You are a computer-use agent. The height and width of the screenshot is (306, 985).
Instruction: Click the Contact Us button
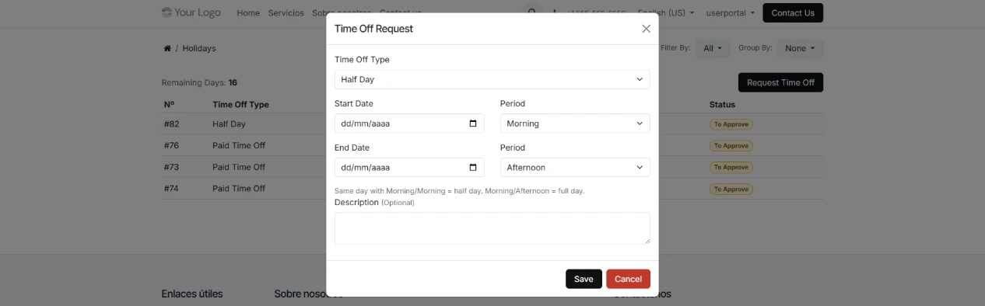point(793,13)
